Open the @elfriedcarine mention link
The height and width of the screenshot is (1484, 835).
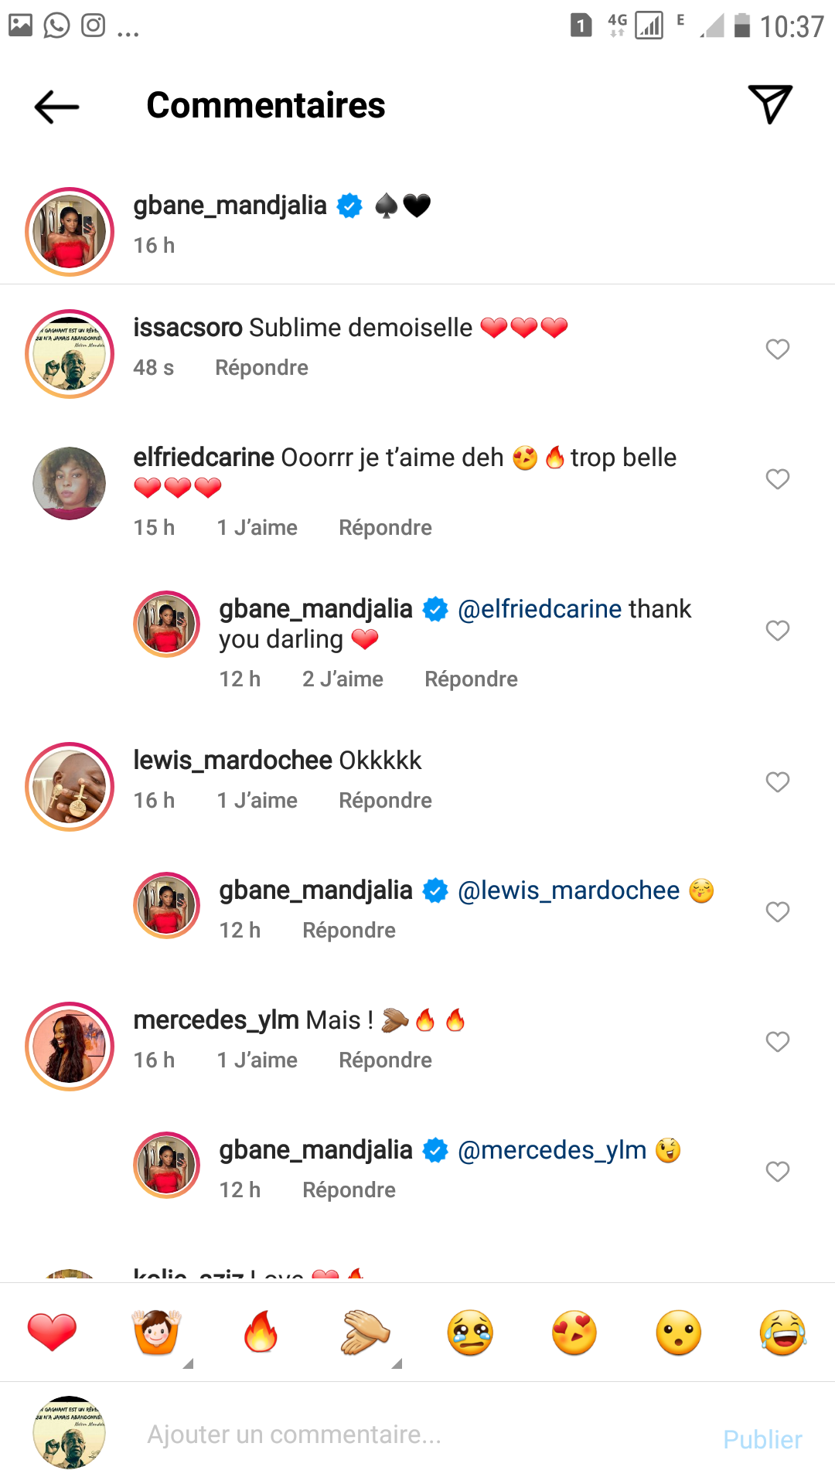[540, 609]
